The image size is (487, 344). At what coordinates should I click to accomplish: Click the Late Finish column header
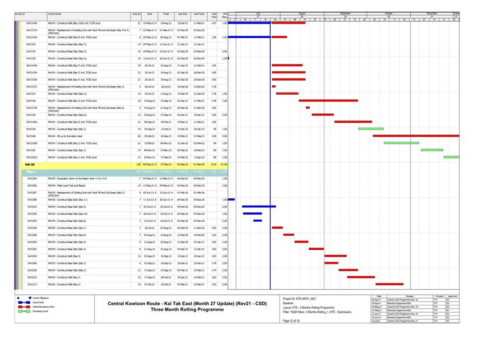[x=199, y=13]
